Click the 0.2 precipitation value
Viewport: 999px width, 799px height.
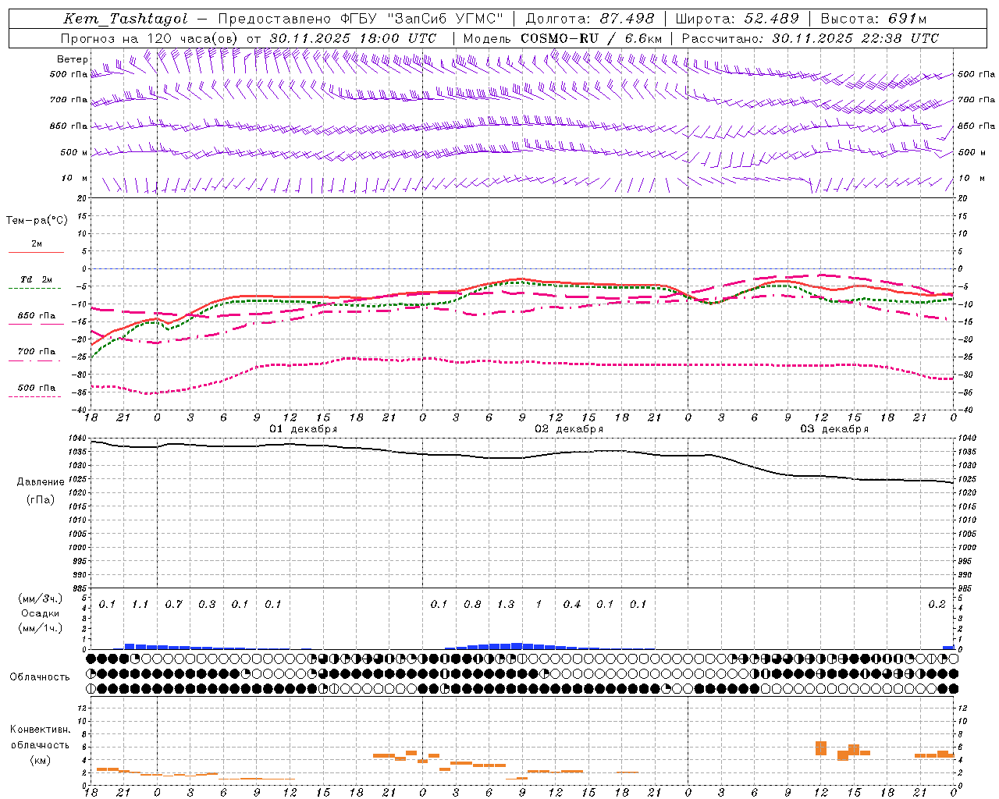point(937,605)
